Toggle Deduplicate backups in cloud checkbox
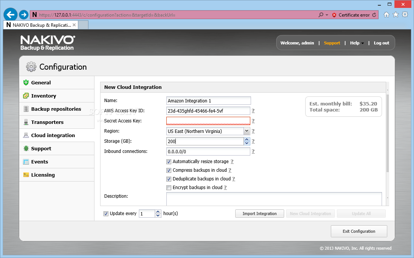414x258 pixels. (169, 179)
